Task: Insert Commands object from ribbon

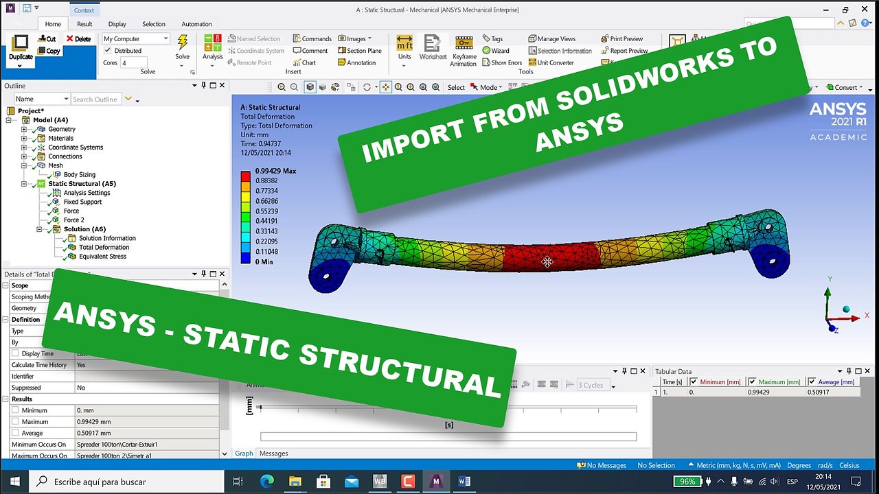Action: coord(312,39)
